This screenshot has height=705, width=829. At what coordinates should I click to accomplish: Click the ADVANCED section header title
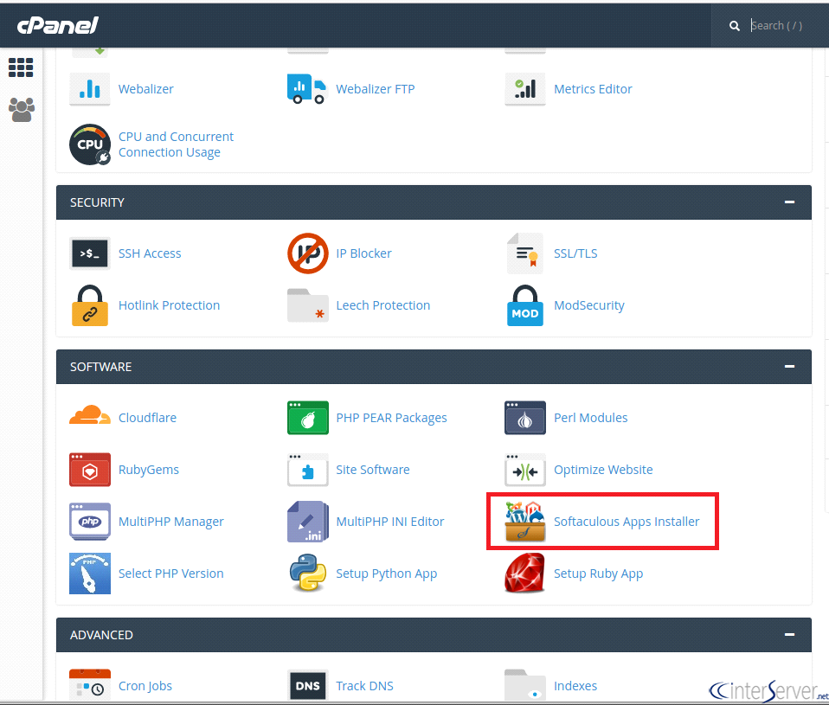point(101,635)
